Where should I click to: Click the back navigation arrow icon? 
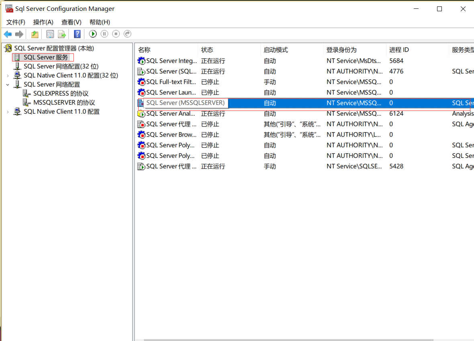point(7,34)
